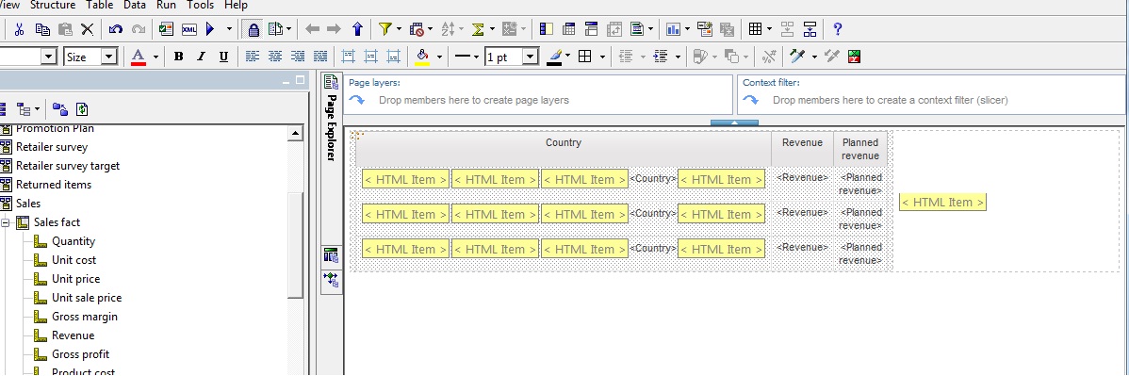Click the Source tree scroll-up arrow
Screen dimensions: 1129x376
coord(295,134)
